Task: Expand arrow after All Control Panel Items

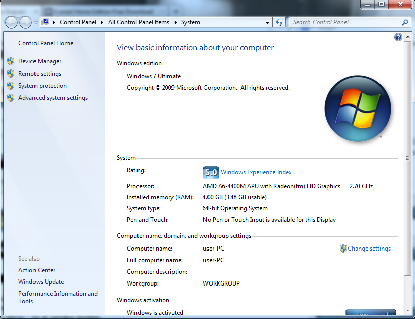Action: coord(175,22)
